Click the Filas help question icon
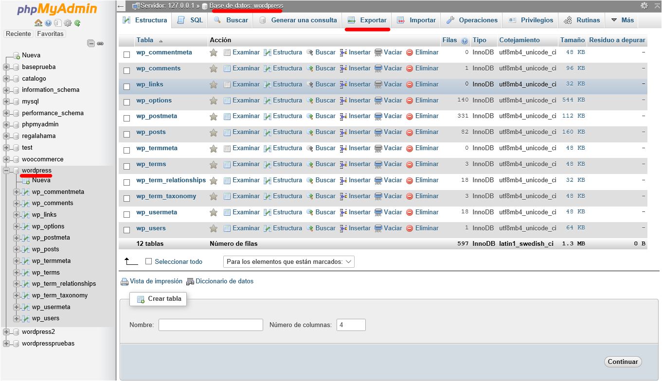Viewport: 662px width, 381px height. point(465,41)
